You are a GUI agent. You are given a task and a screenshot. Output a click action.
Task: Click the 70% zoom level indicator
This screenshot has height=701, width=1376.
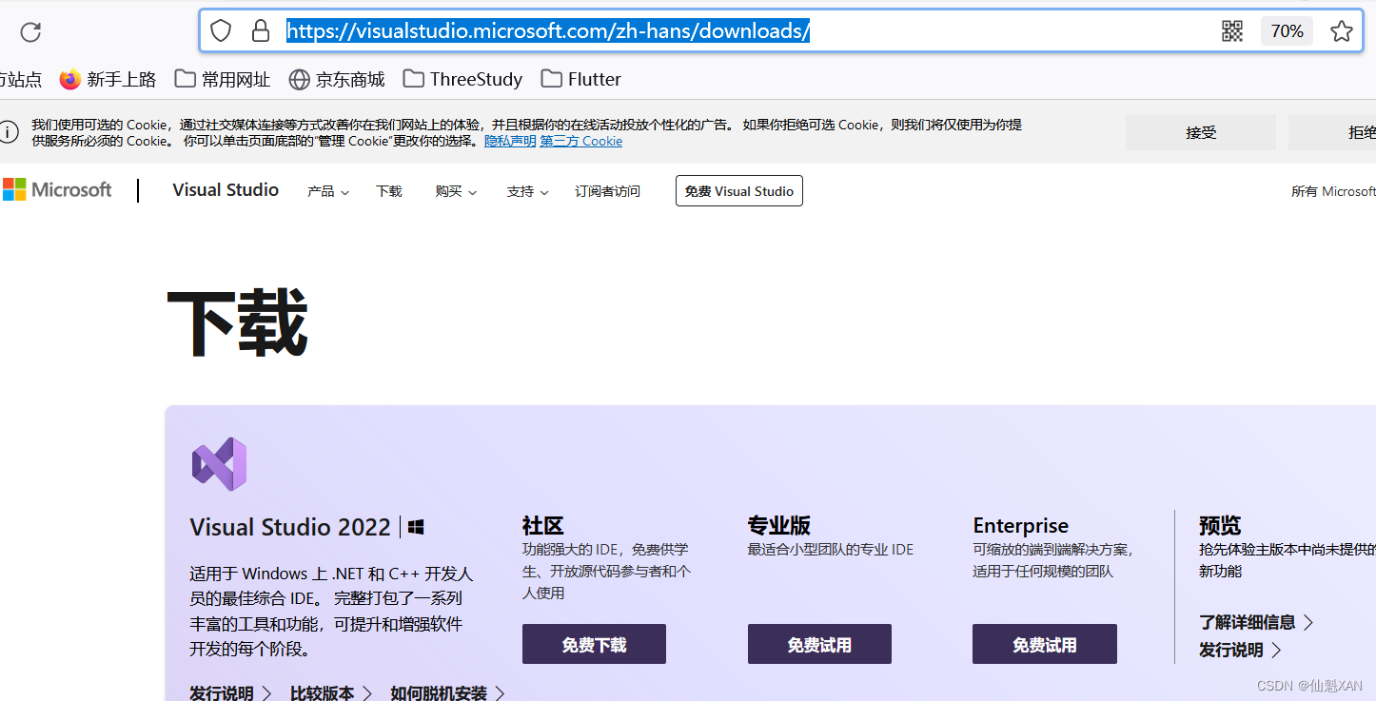(1287, 31)
